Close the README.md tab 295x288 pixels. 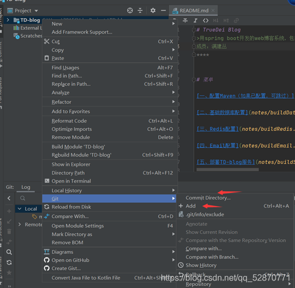coord(213,10)
